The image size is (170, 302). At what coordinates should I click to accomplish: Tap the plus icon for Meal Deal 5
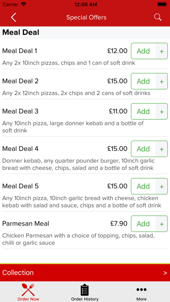(161, 186)
